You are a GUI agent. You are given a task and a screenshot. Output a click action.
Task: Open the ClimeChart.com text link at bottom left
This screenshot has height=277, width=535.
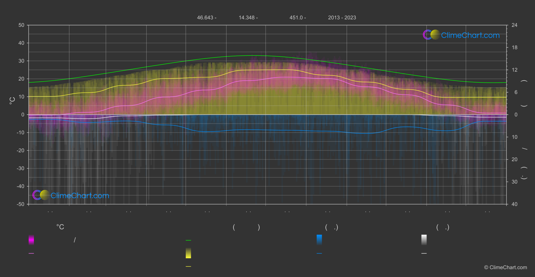80,196
